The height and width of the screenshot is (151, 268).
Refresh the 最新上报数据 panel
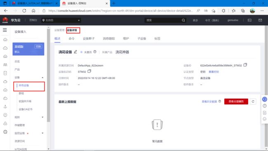(253, 101)
